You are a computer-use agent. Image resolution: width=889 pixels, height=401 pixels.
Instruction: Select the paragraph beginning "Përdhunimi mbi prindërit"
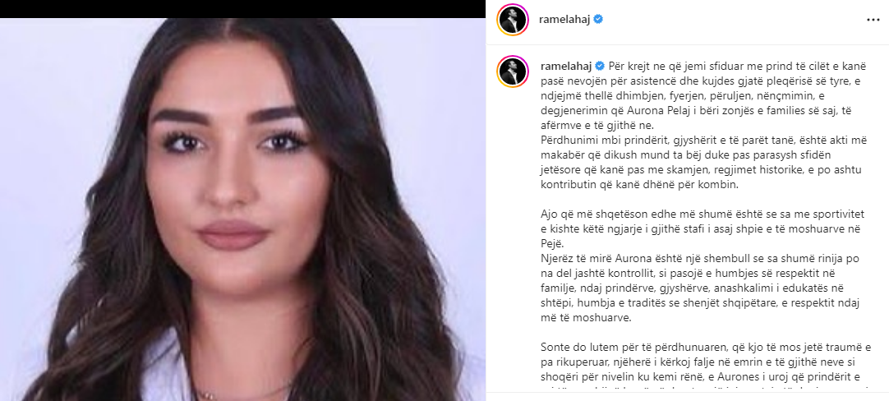click(x=705, y=162)
